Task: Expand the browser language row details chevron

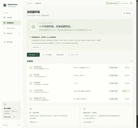Action: 128,83
